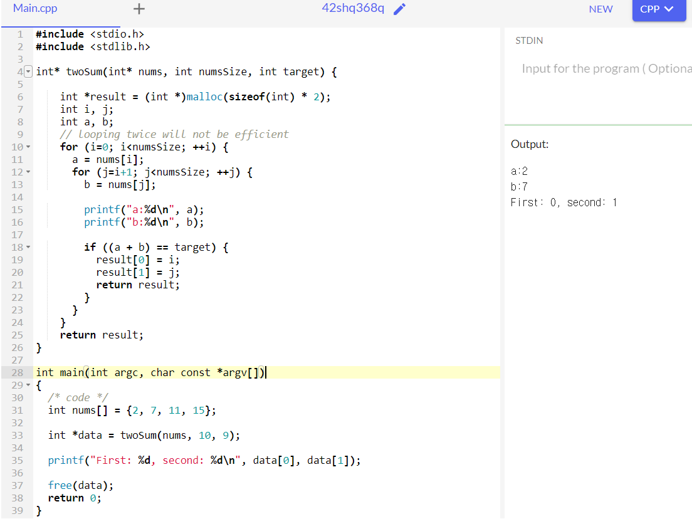The height and width of the screenshot is (519, 692).
Task: Collapse the twoSum function at line 4
Action: pos(28,71)
